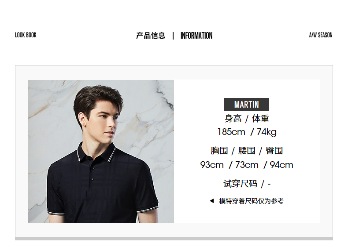
Task: Click the 模特穿着尺码仅为参考 note
Action: click(251, 201)
